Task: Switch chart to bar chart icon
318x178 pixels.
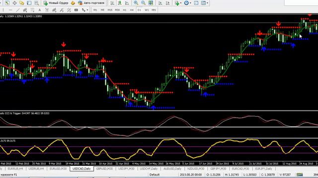Action: pos(112,3)
